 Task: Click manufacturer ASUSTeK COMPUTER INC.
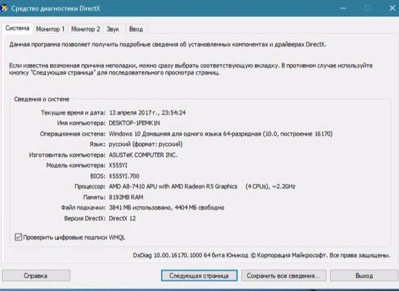coord(143,155)
